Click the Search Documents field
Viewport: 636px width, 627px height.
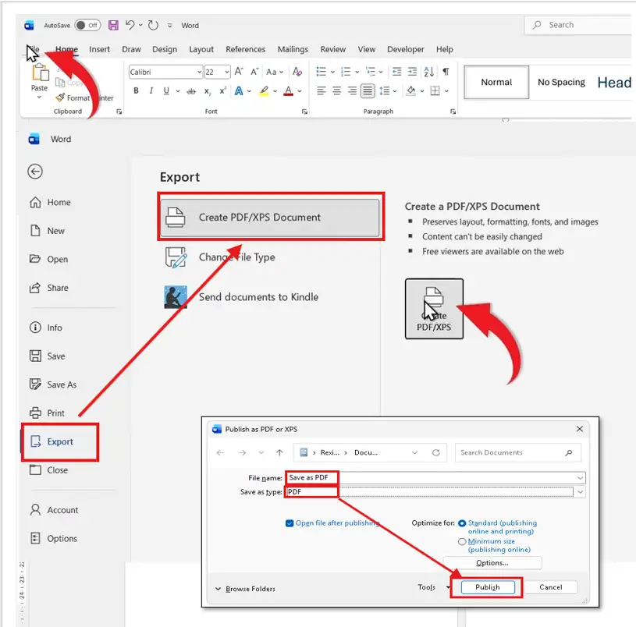[518, 453]
